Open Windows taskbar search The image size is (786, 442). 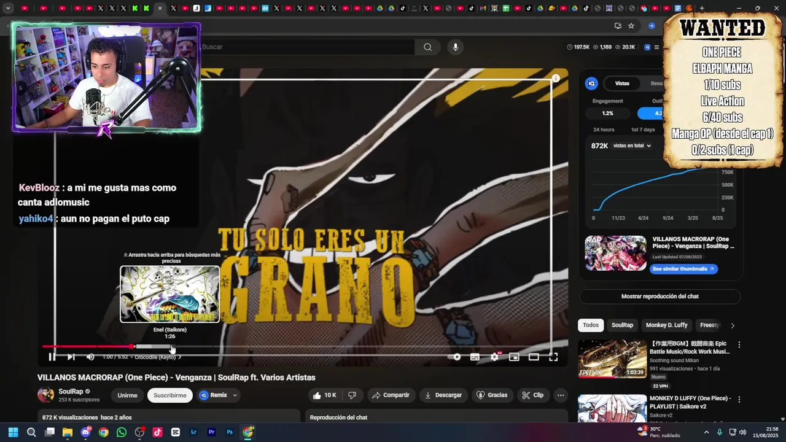pos(31,432)
